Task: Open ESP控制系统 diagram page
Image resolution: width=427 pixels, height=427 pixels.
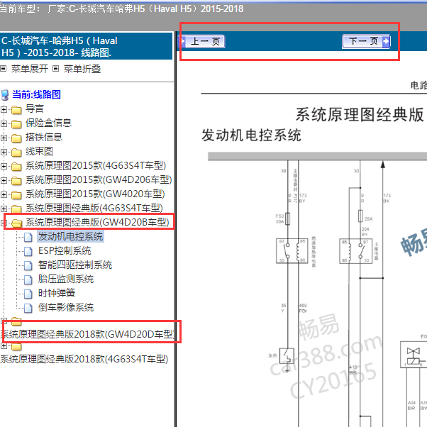Action: click(x=65, y=250)
